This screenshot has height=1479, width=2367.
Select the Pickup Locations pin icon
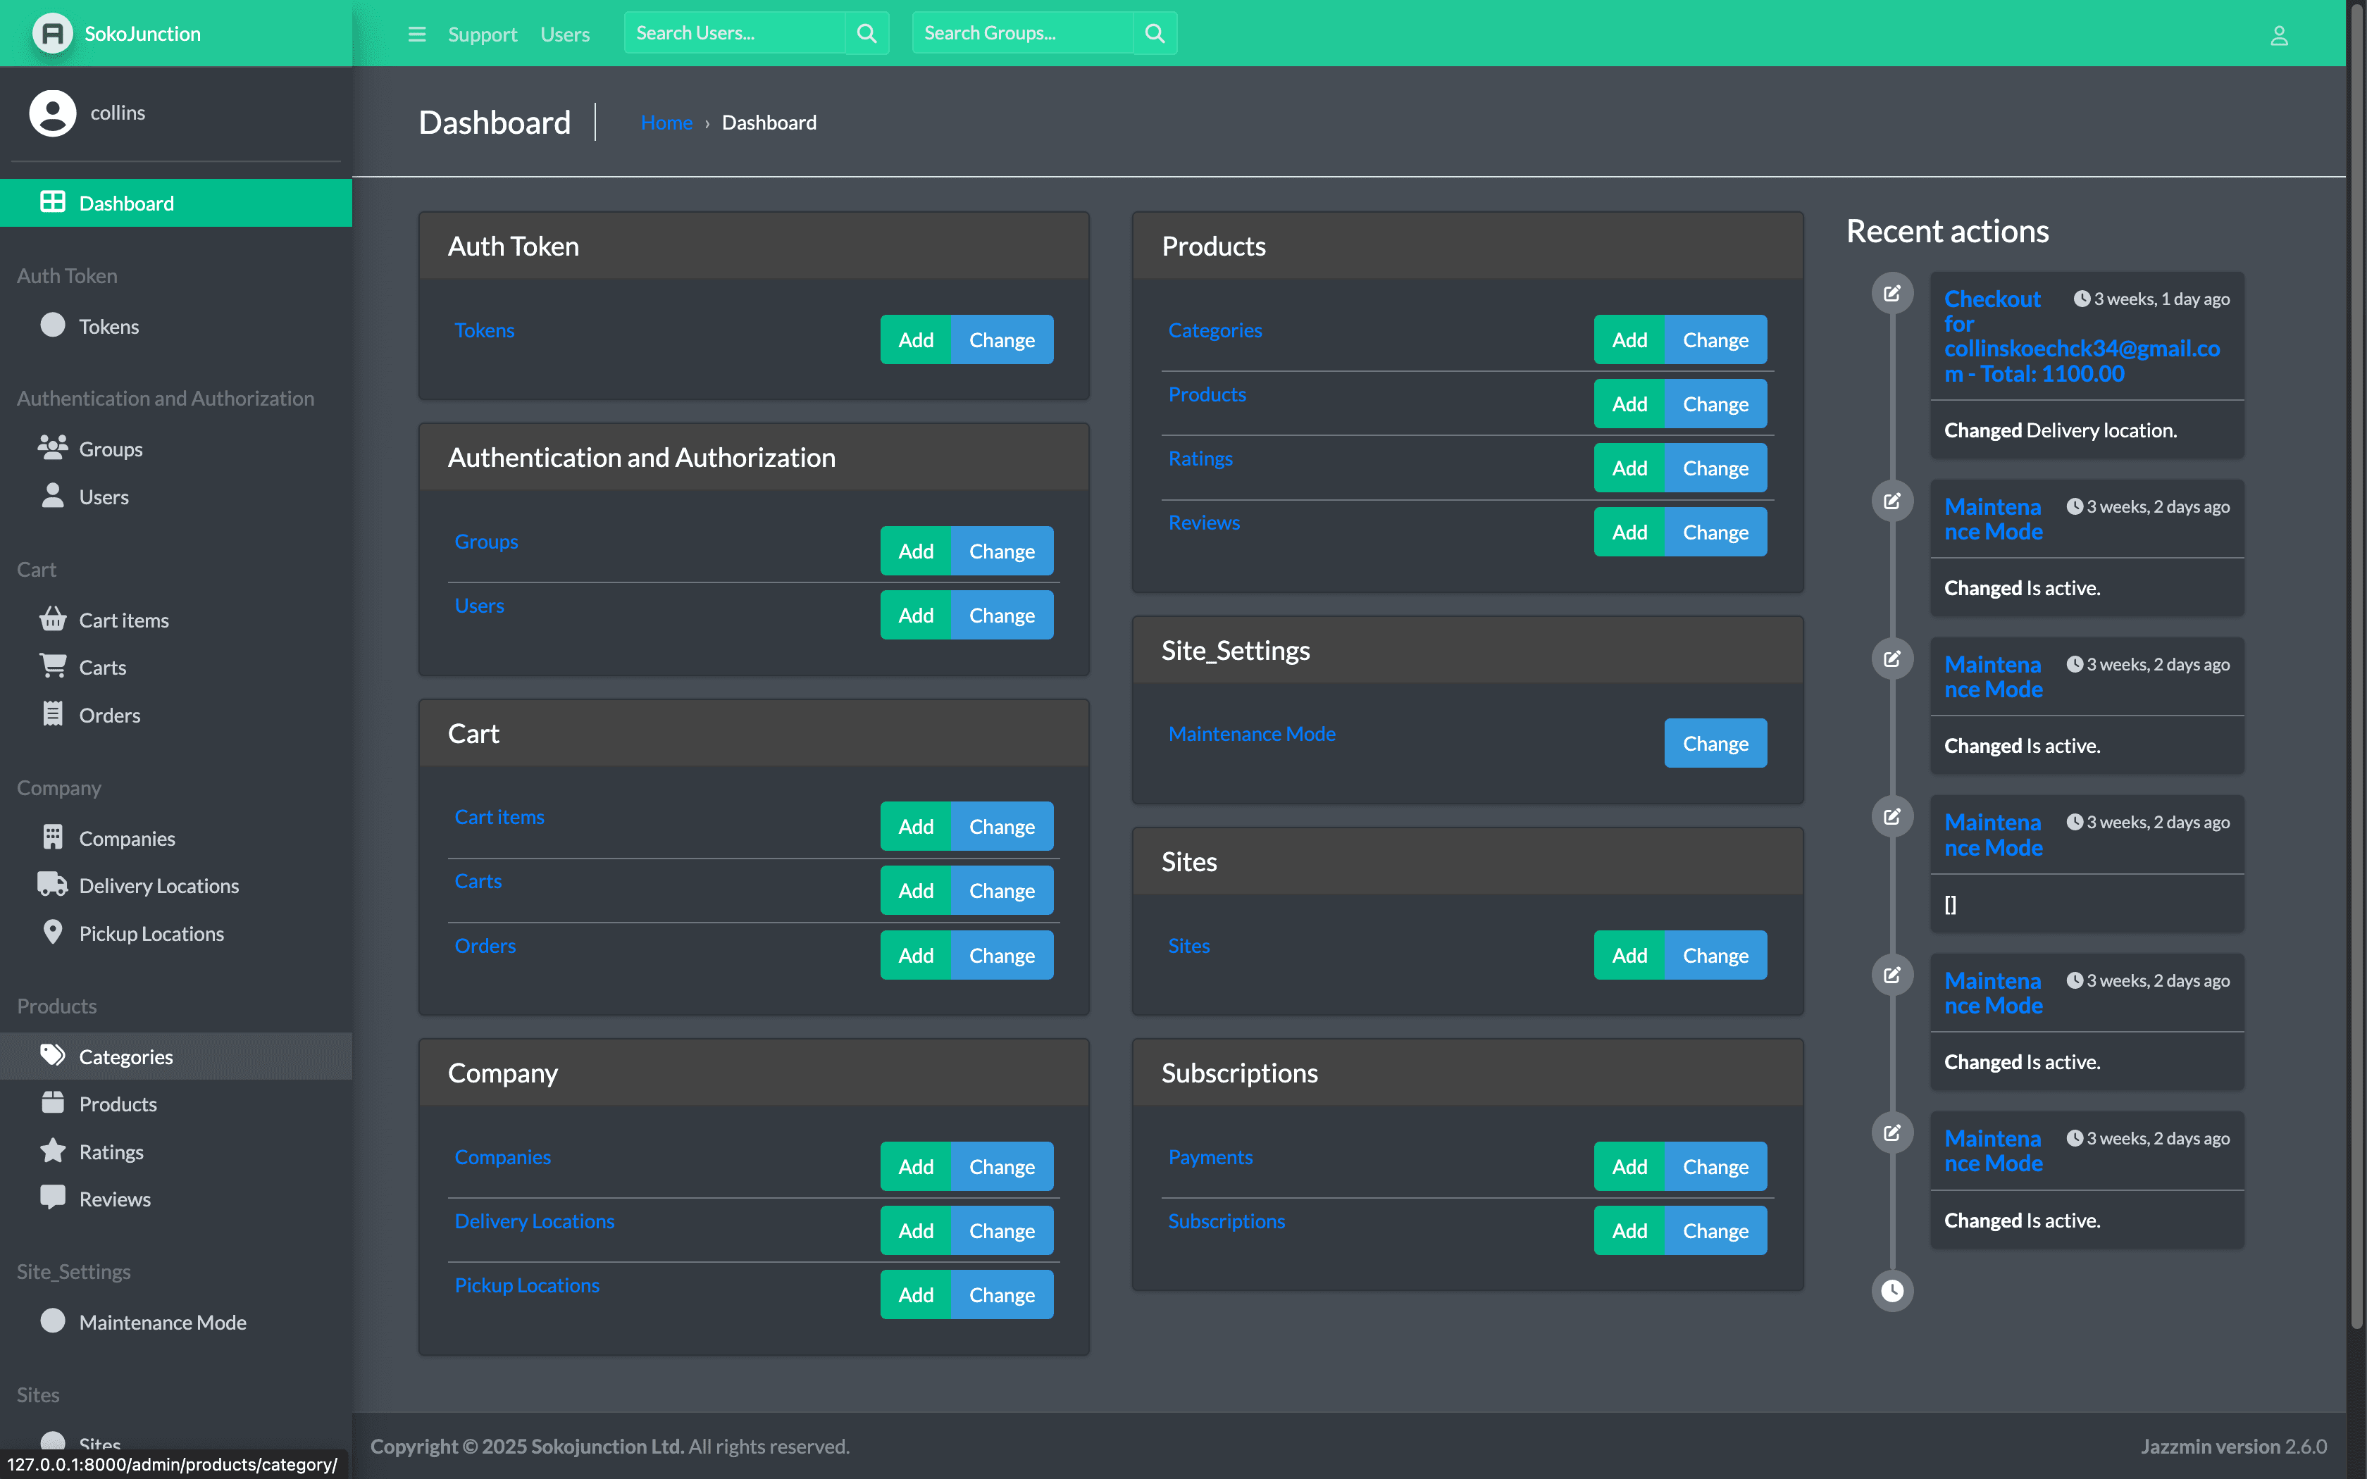click(x=52, y=931)
